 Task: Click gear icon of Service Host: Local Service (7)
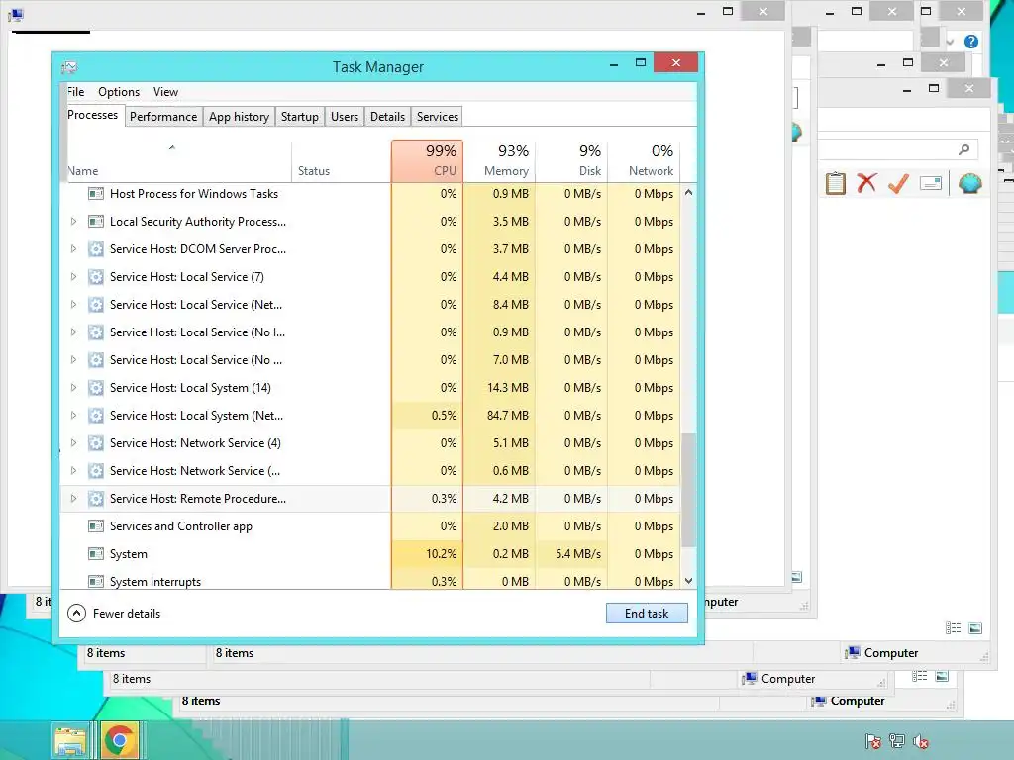[x=96, y=277]
